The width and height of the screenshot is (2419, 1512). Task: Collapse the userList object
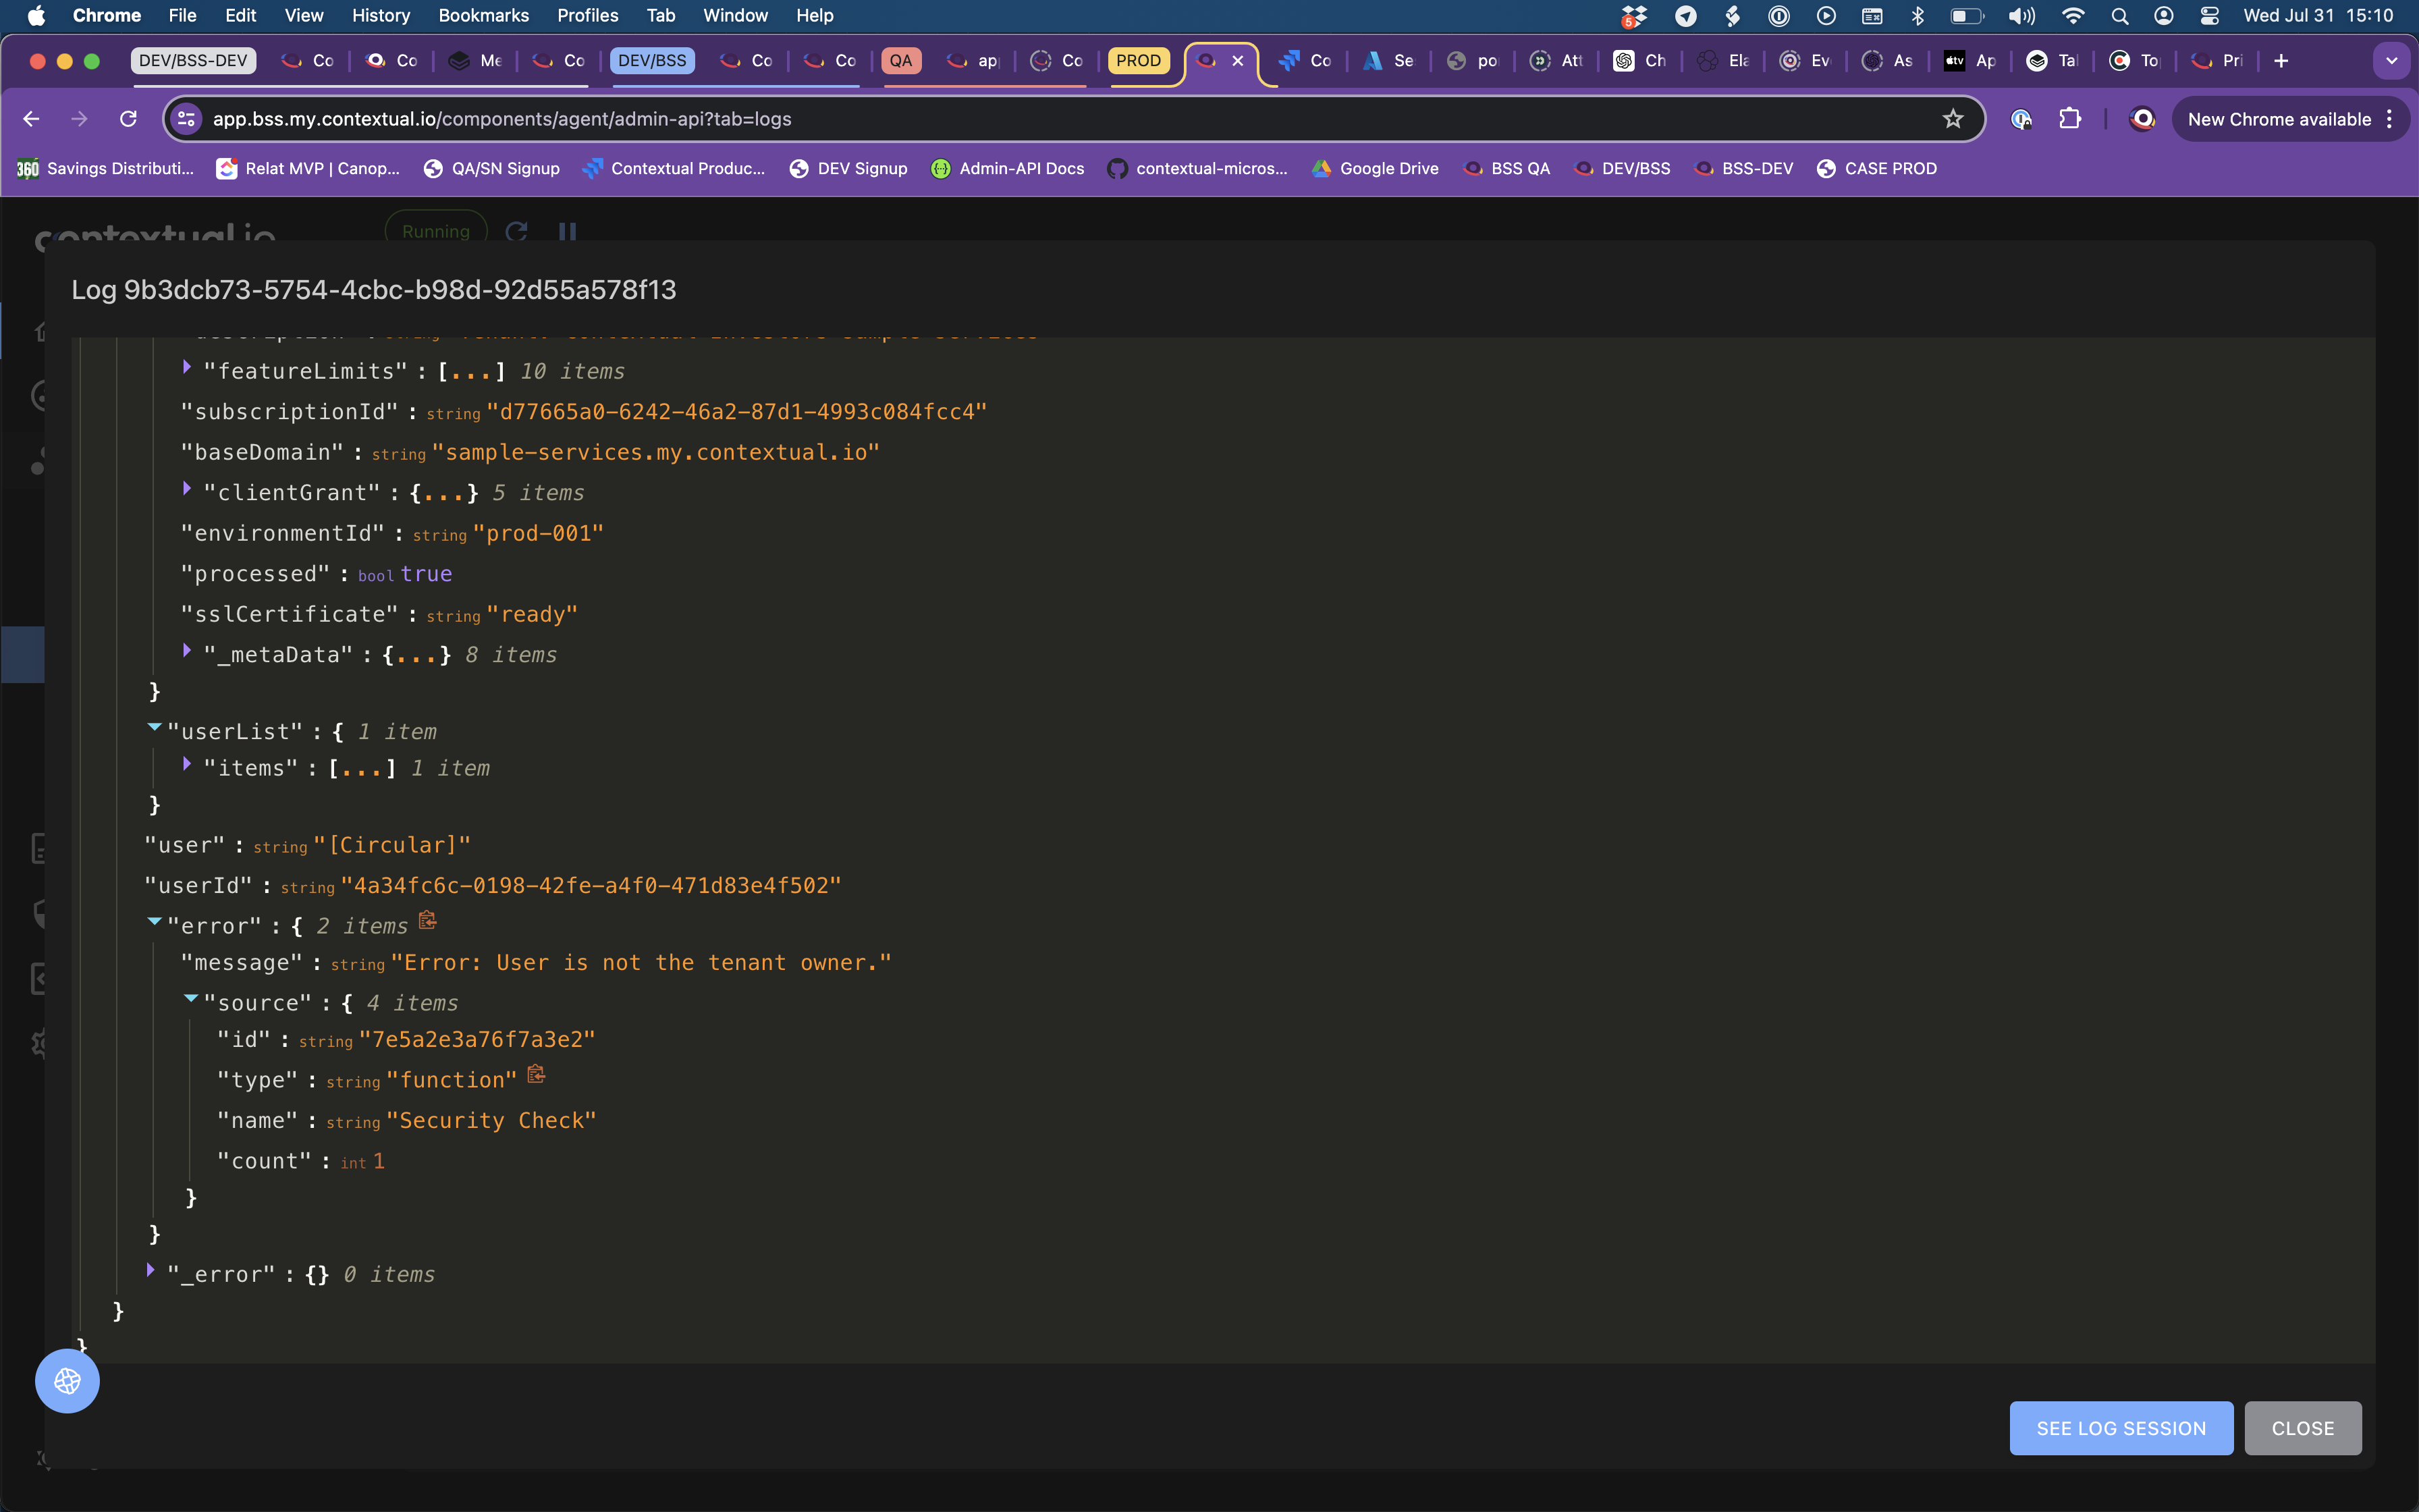(154, 728)
